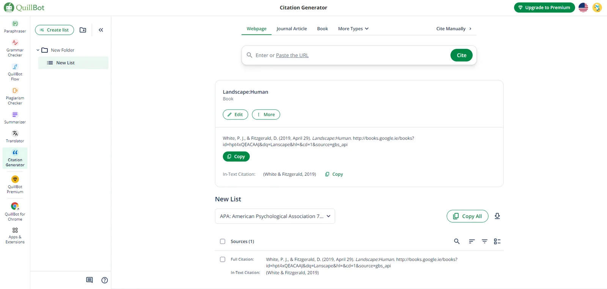Check the White & Fitzgerald citation checkbox
The image size is (607, 289).
coord(223,259)
